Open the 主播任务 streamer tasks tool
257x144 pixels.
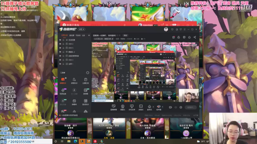point(85,81)
